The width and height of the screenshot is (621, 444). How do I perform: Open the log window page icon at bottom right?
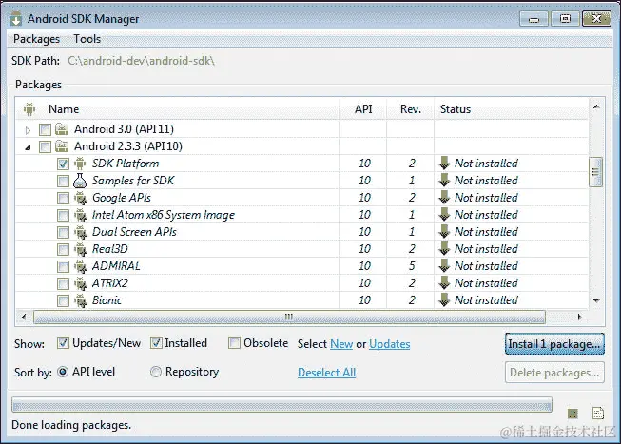(x=598, y=414)
